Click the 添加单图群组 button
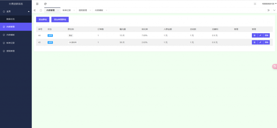Viewport: 277px width, 128px height. click(x=60, y=19)
